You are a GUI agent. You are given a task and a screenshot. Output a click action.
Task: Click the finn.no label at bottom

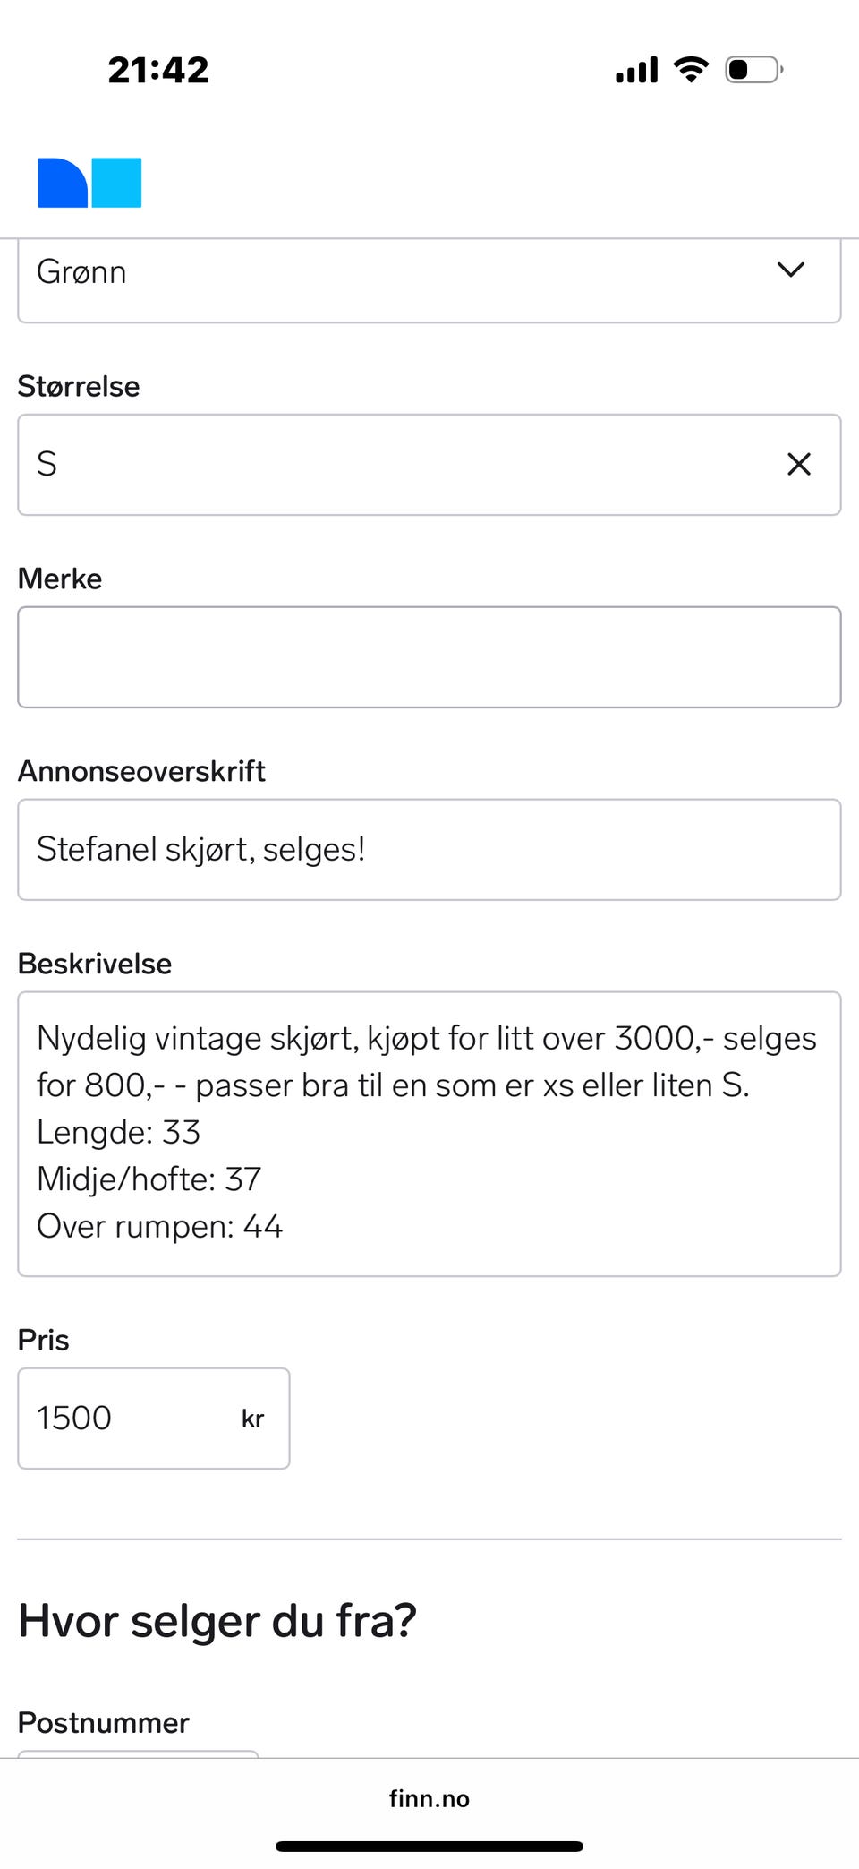pos(429,1798)
